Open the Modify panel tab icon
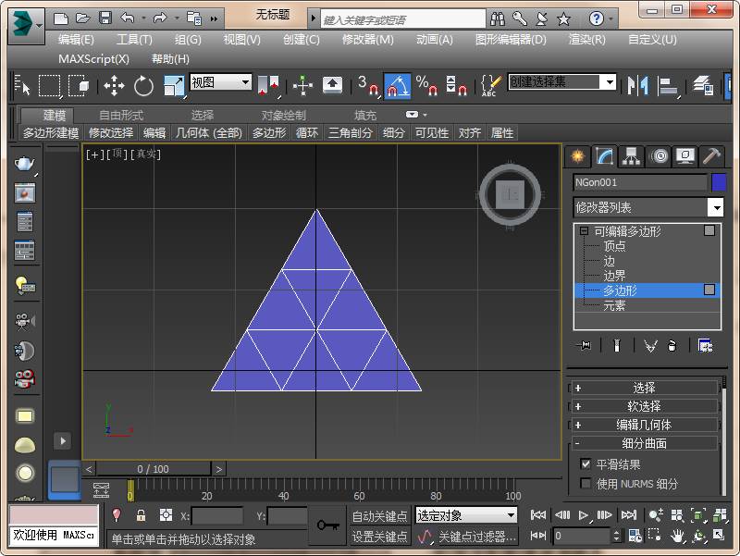The image size is (740, 556). point(605,155)
